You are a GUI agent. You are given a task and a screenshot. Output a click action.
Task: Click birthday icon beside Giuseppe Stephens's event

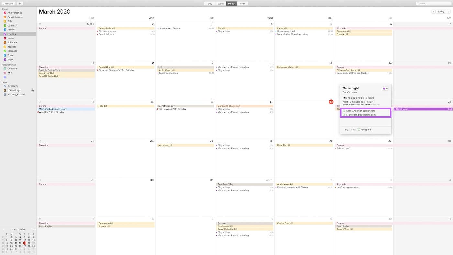[97, 70]
